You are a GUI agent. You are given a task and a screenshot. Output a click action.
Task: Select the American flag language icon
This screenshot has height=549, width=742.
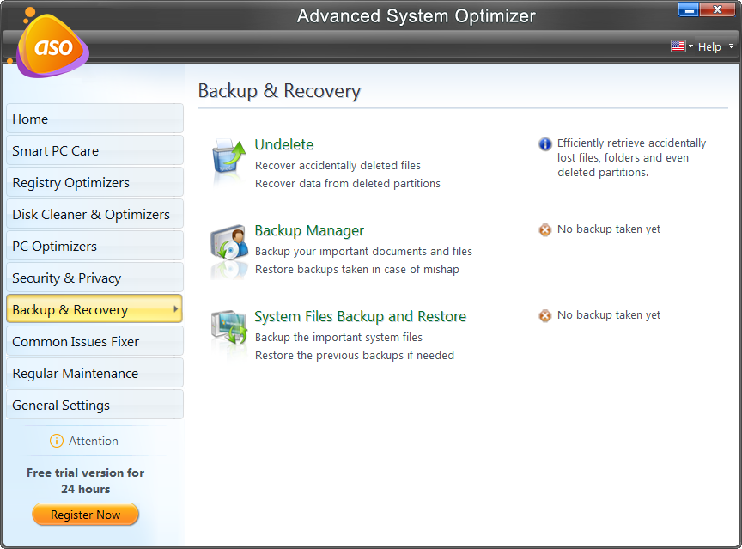tap(678, 46)
